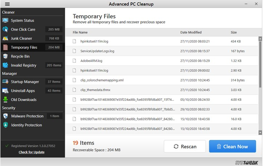263x166 pixels.
Task: Click the Malware Protection shield icon
Action: pos(5,116)
